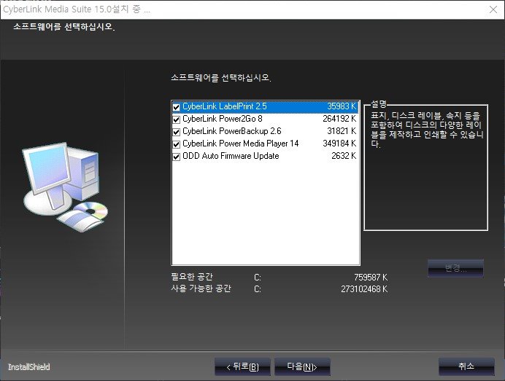Uncheck the ODD Auto Firmware Update checkbox
This screenshot has height=381, width=505.
coord(176,157)
